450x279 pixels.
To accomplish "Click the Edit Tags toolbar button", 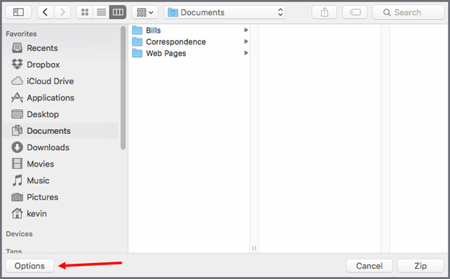I will tap(355, 12).
